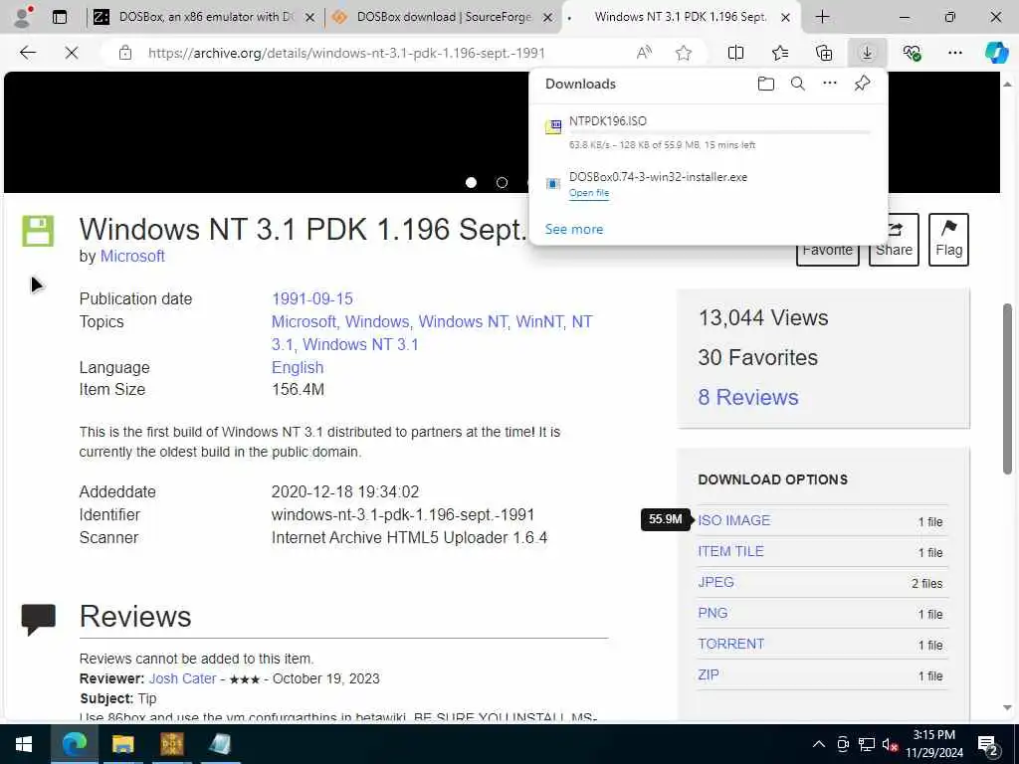The width and height of the screenshot is (1019, 764).
Task: Open DOSBox taskbar icon
Action: click(172, 744)
